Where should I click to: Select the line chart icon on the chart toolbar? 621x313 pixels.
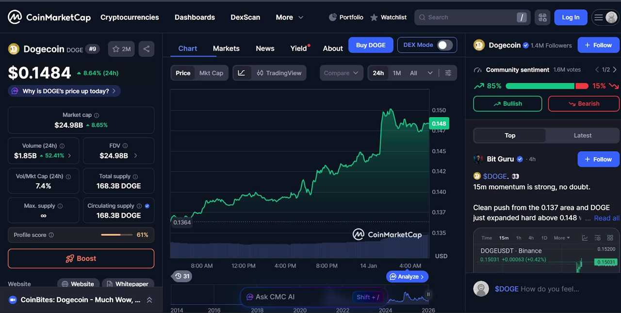pos(242,73)
